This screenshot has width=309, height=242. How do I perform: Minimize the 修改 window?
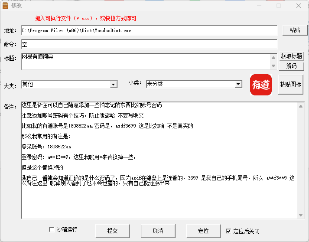point(259,6)
